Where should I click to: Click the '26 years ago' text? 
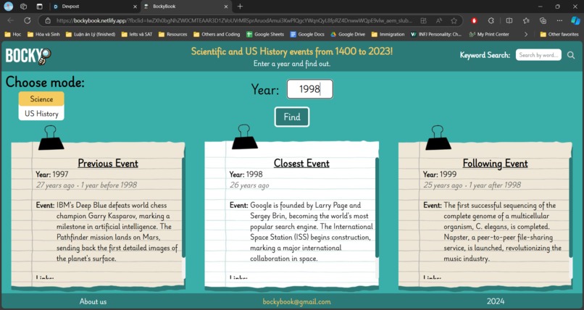[249, 185]
